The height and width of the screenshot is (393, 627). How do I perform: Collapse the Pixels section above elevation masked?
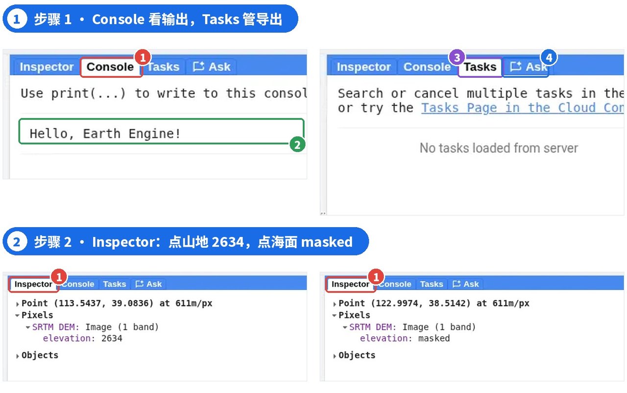(335, 315)
